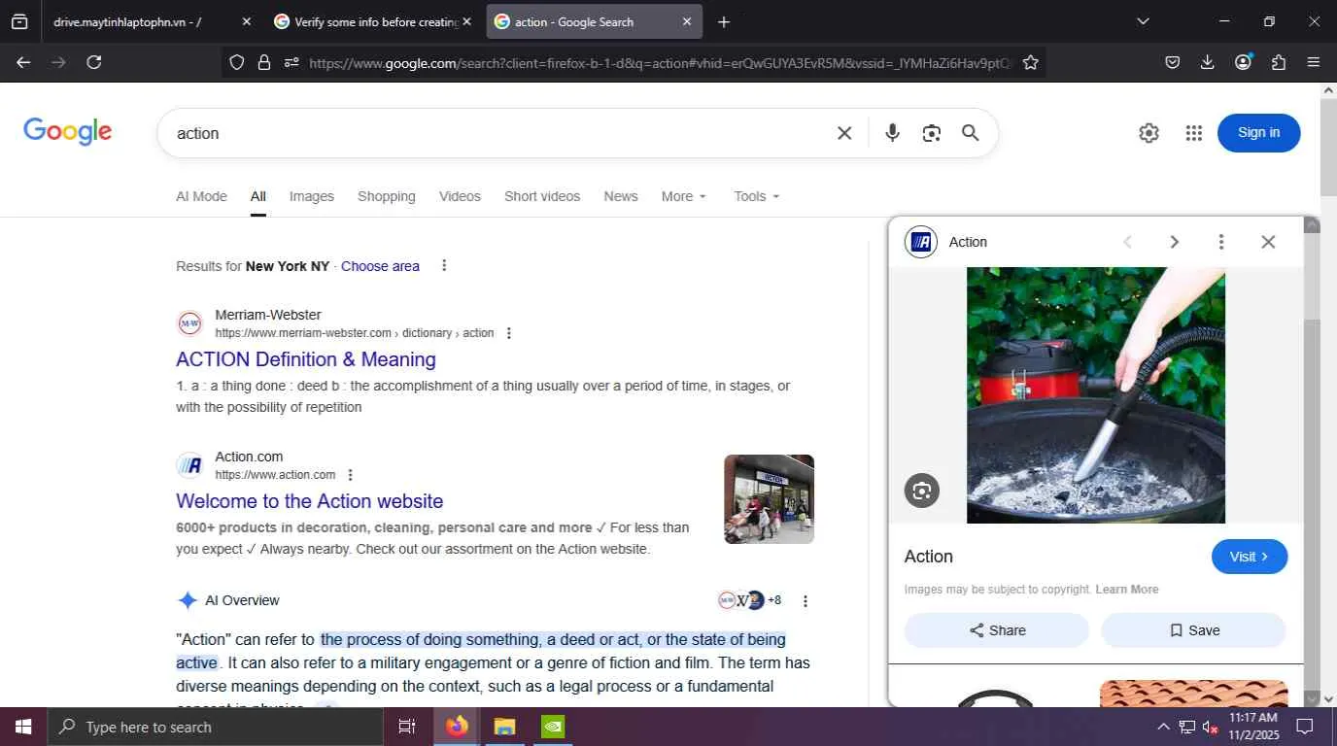1337x746 pixels.
Task: Click the 'Choose area' link
Action: (x=380, y=266)
